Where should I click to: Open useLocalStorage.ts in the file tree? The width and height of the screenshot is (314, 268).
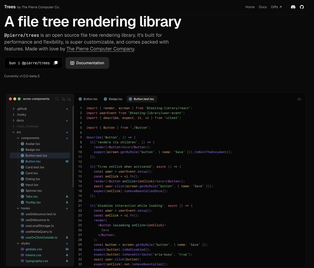click(x=40, y=226)
